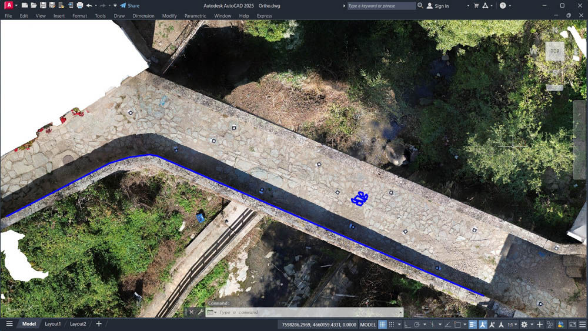Click the New drawing icon

(x=25, y=5)
